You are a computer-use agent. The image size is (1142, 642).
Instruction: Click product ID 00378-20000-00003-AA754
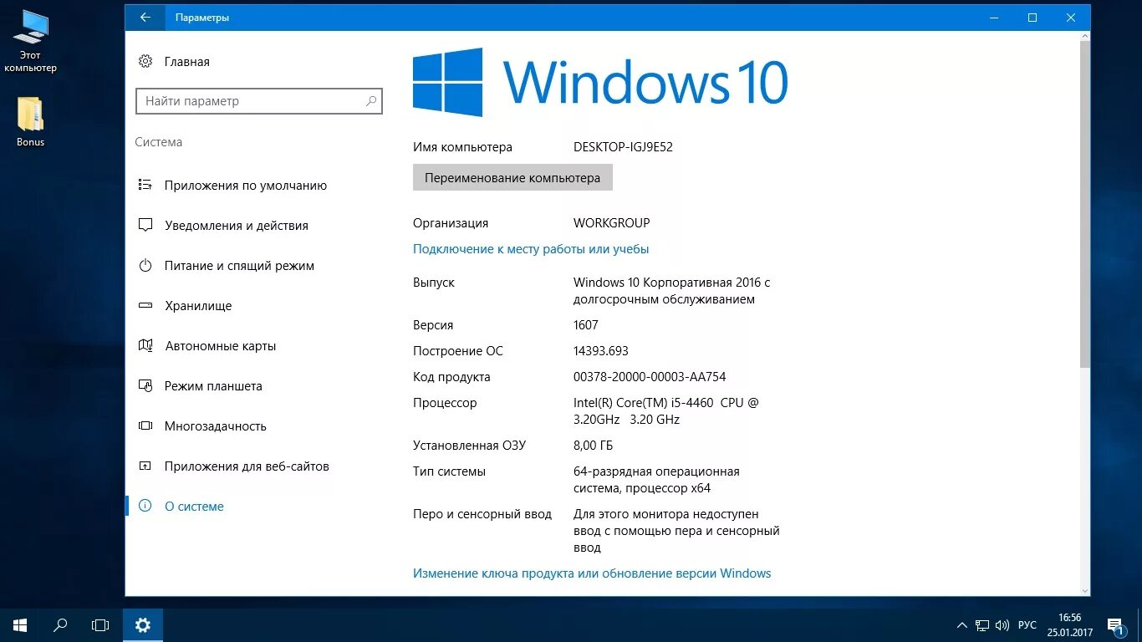650,377
